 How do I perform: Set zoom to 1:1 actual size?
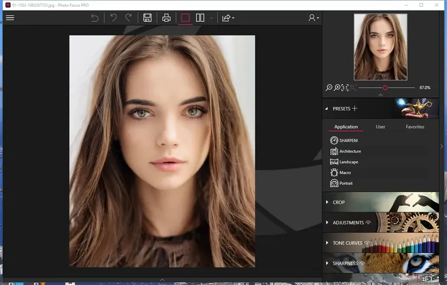click(x=345, y=88)
